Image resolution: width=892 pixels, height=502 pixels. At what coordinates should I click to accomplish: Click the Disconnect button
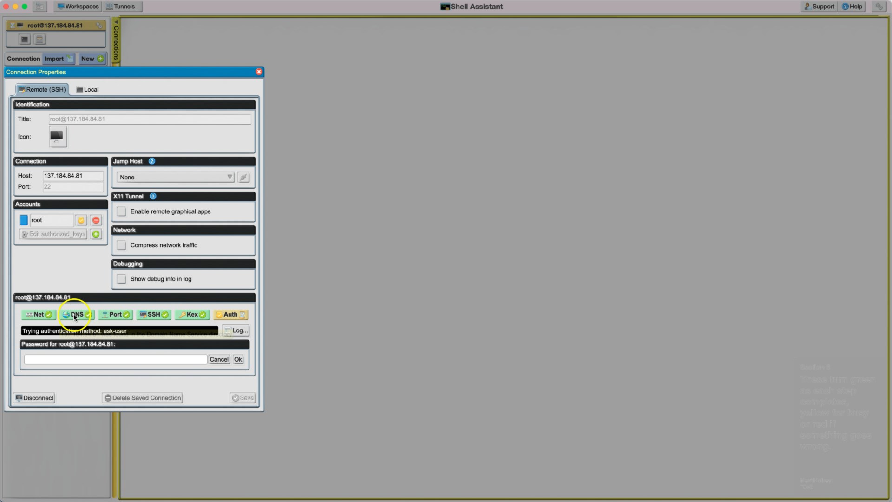click(x=35, y=398)
